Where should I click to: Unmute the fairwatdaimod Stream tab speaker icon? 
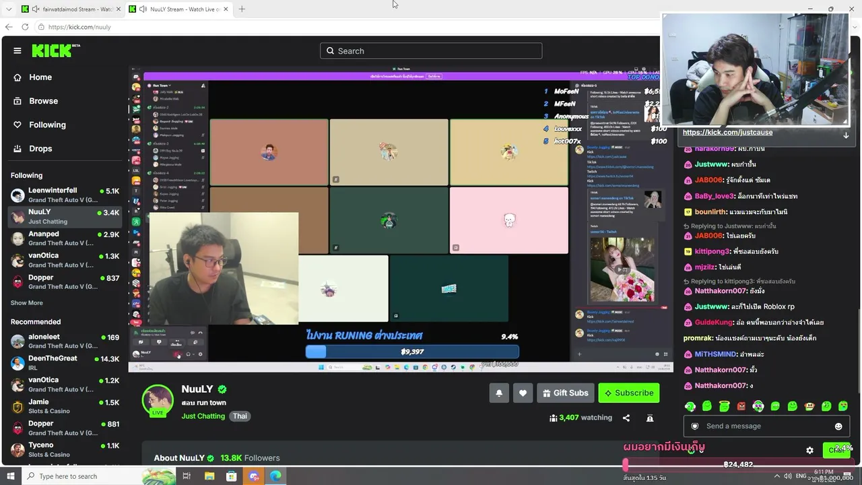coord(35,9)
